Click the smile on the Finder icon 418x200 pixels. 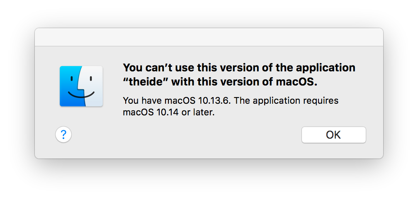click(81, 94)
